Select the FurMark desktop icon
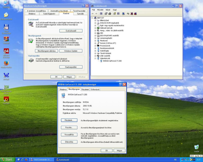 coord(6,100)
